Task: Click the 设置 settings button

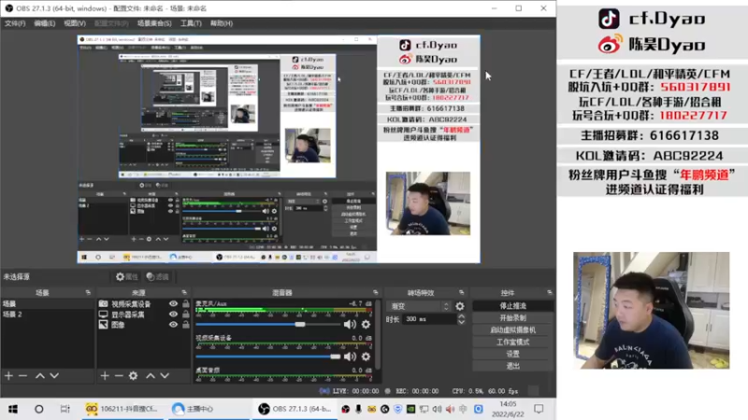Action: [512, 354]
